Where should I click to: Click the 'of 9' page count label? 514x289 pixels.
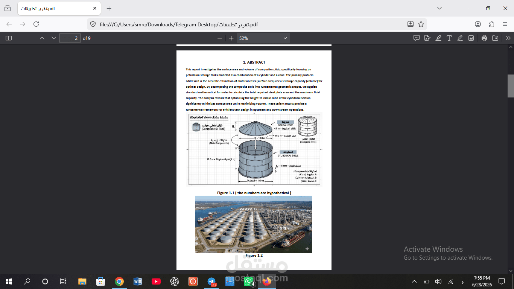pyautogui.click(x=87, y=38)
